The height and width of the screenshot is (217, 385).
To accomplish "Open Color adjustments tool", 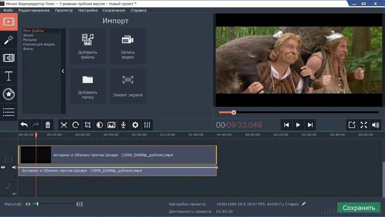I will tap(99, 125).
